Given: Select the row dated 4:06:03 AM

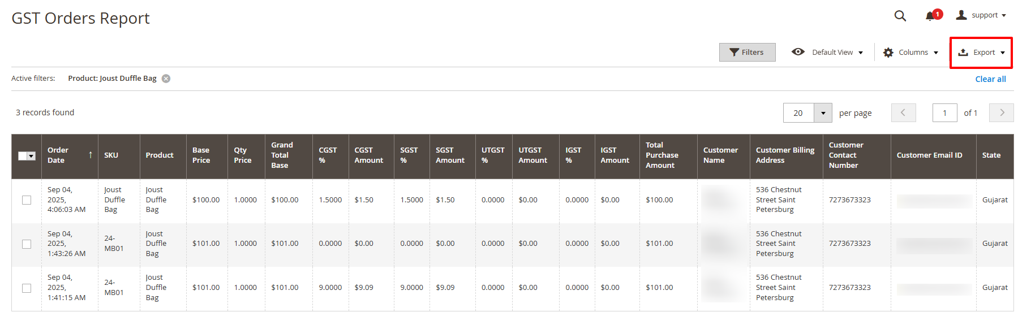Looking at the screenshot, I should pyautogui.click(x=27, y=200).
